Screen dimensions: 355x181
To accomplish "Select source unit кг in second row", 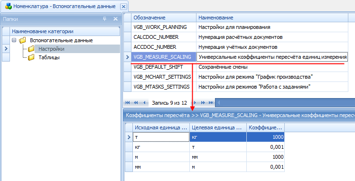I will pyautogui.click(x=161, y=147).
